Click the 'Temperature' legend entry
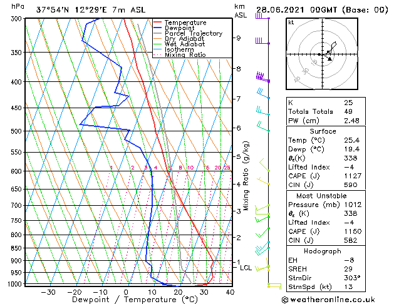This screenshot has width=394, height=304. [185, 23]
